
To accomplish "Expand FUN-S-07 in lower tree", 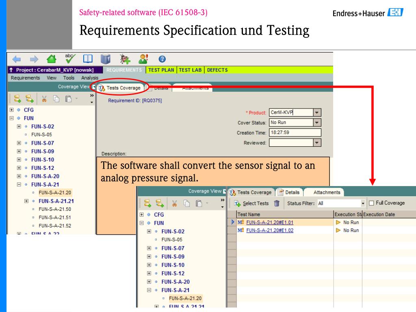I will click(x=149, y=248).
